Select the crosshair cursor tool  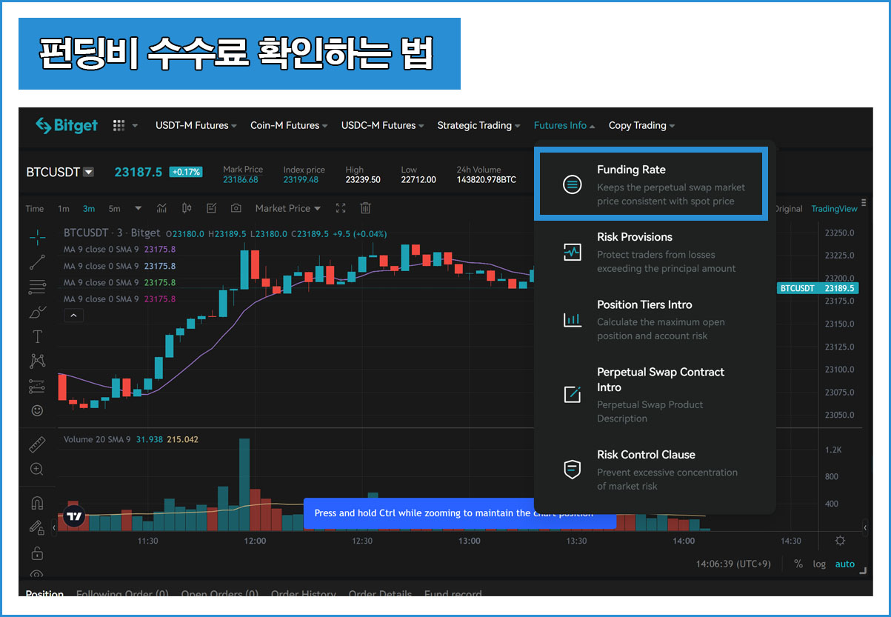[37, 237]
